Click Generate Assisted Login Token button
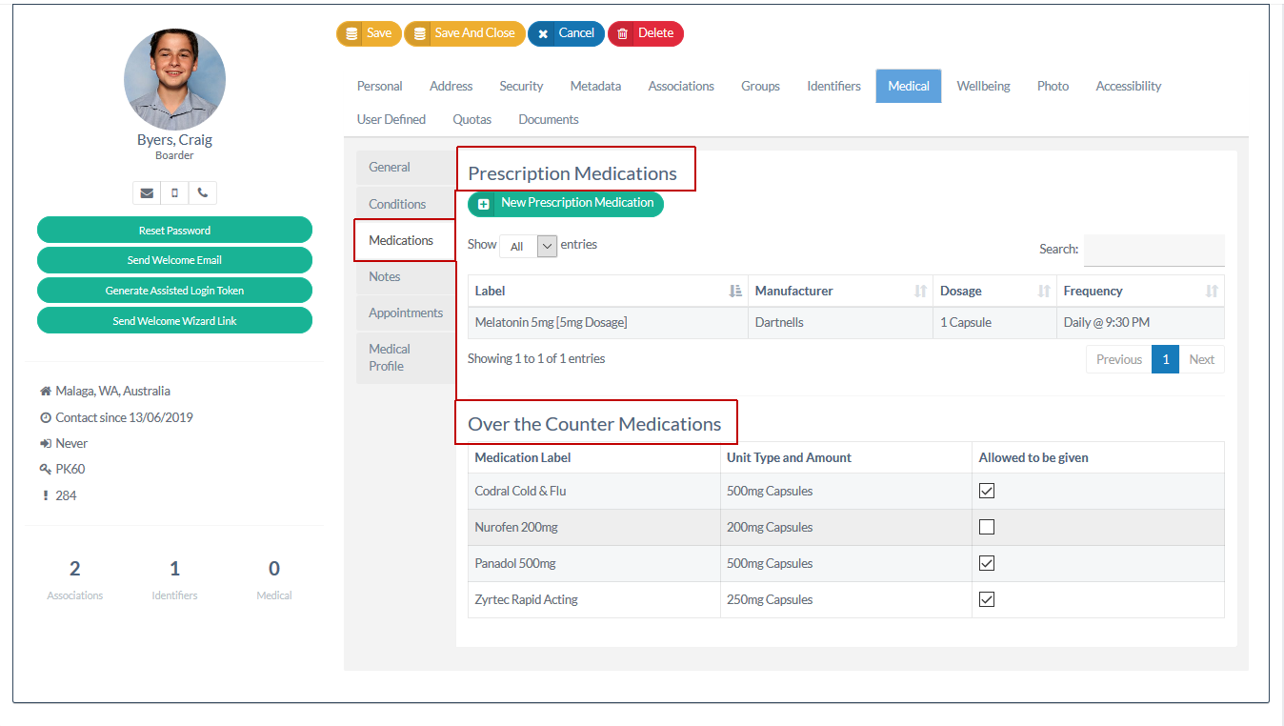1284x726 pixels. point(174,291)
